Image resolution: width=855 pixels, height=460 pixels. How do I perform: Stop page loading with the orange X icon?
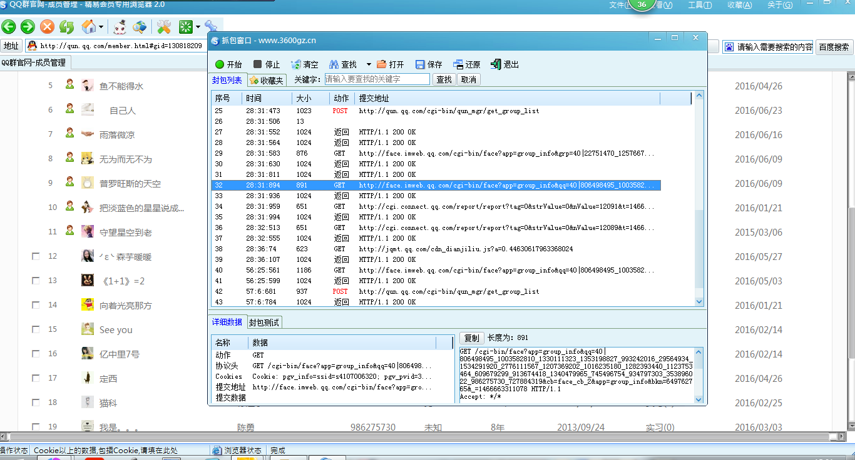47,27
